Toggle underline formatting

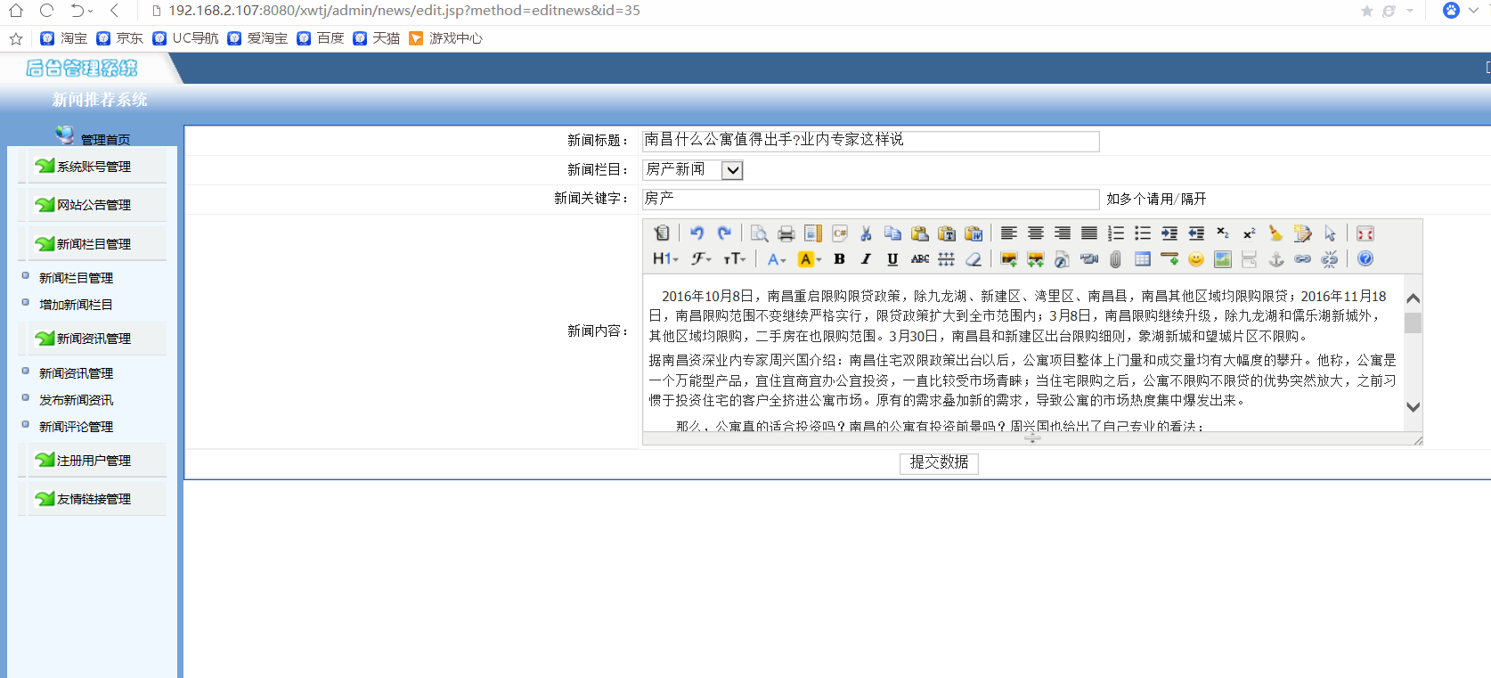pos(892,259)
